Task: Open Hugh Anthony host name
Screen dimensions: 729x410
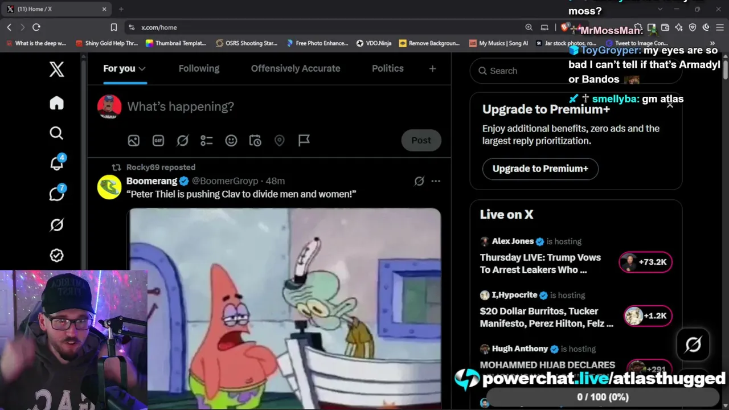Action: point(519,348)
